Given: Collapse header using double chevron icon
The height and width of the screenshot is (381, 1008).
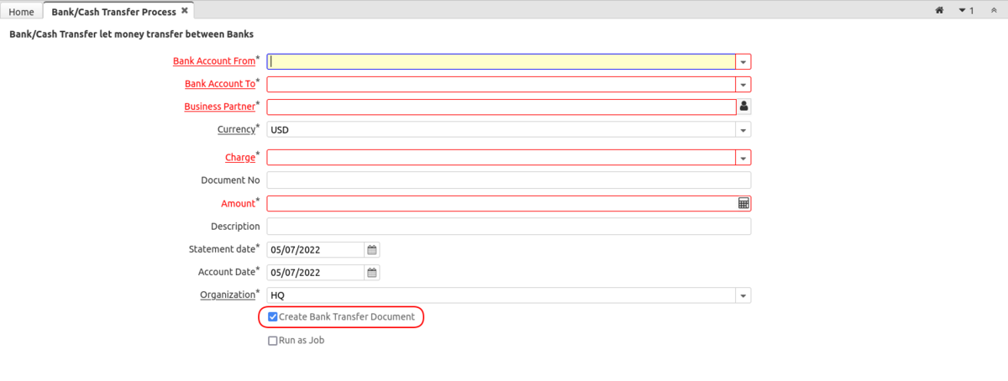Looking at the screenshot, I should coord(995,11).
